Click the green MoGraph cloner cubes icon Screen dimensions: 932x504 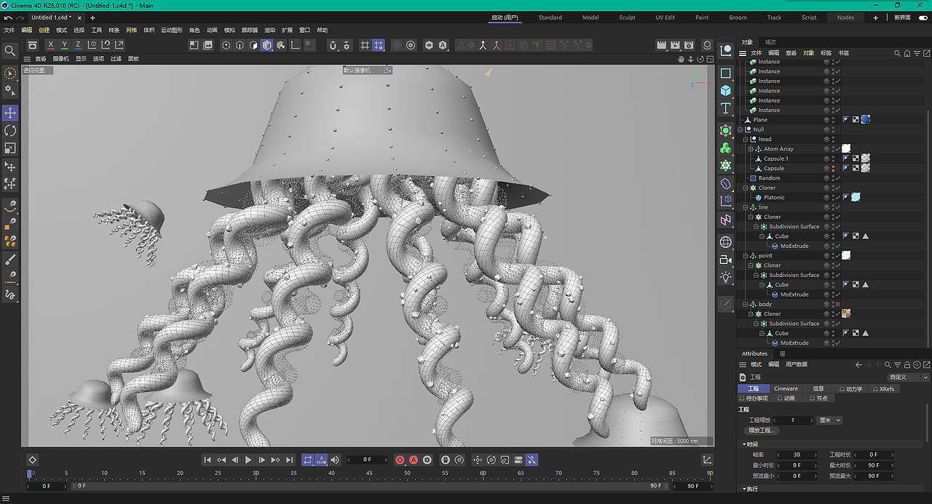tap(726, 148)
